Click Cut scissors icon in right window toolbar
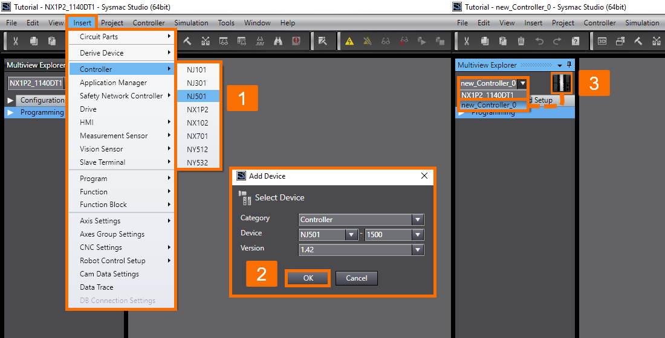Viewport: 665px width, 338px height. click(x=467, y=41)
